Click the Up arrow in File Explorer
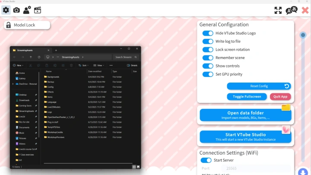 31,57
